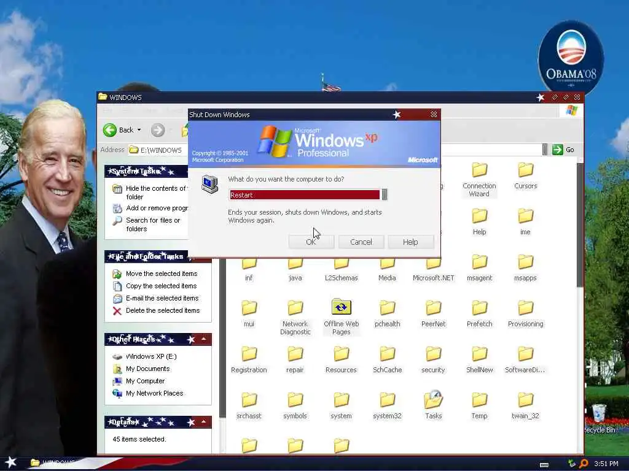Select the Connection Wizard folder
This screenshot has width=629, height=471.
479,180
